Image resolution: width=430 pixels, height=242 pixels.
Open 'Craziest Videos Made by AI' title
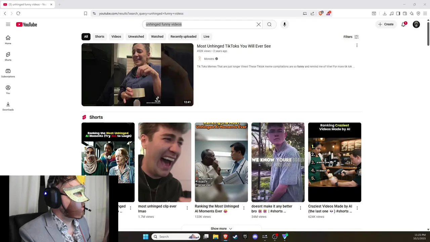point(330,209)
